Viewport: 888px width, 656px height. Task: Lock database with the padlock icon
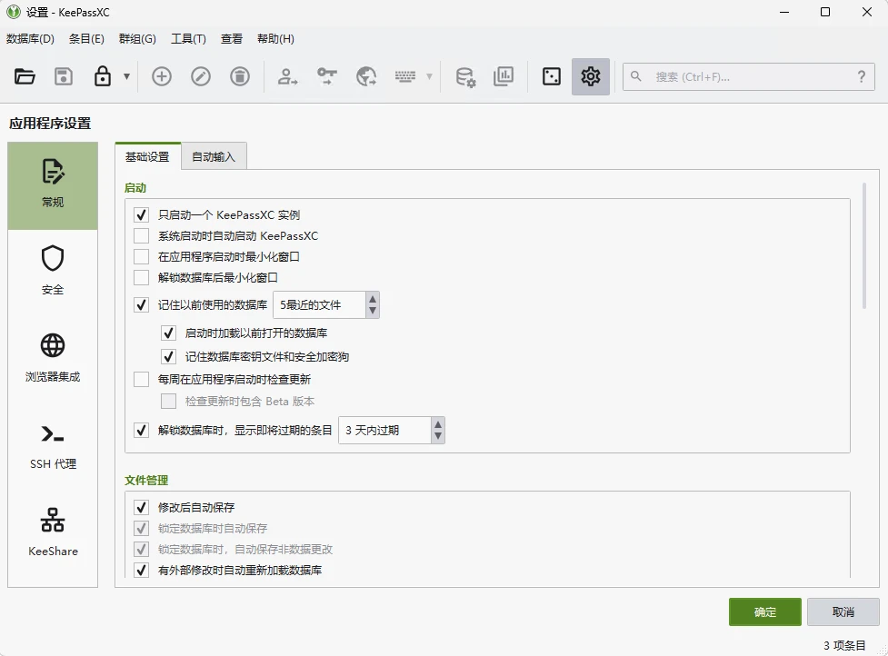click(102, 76)
